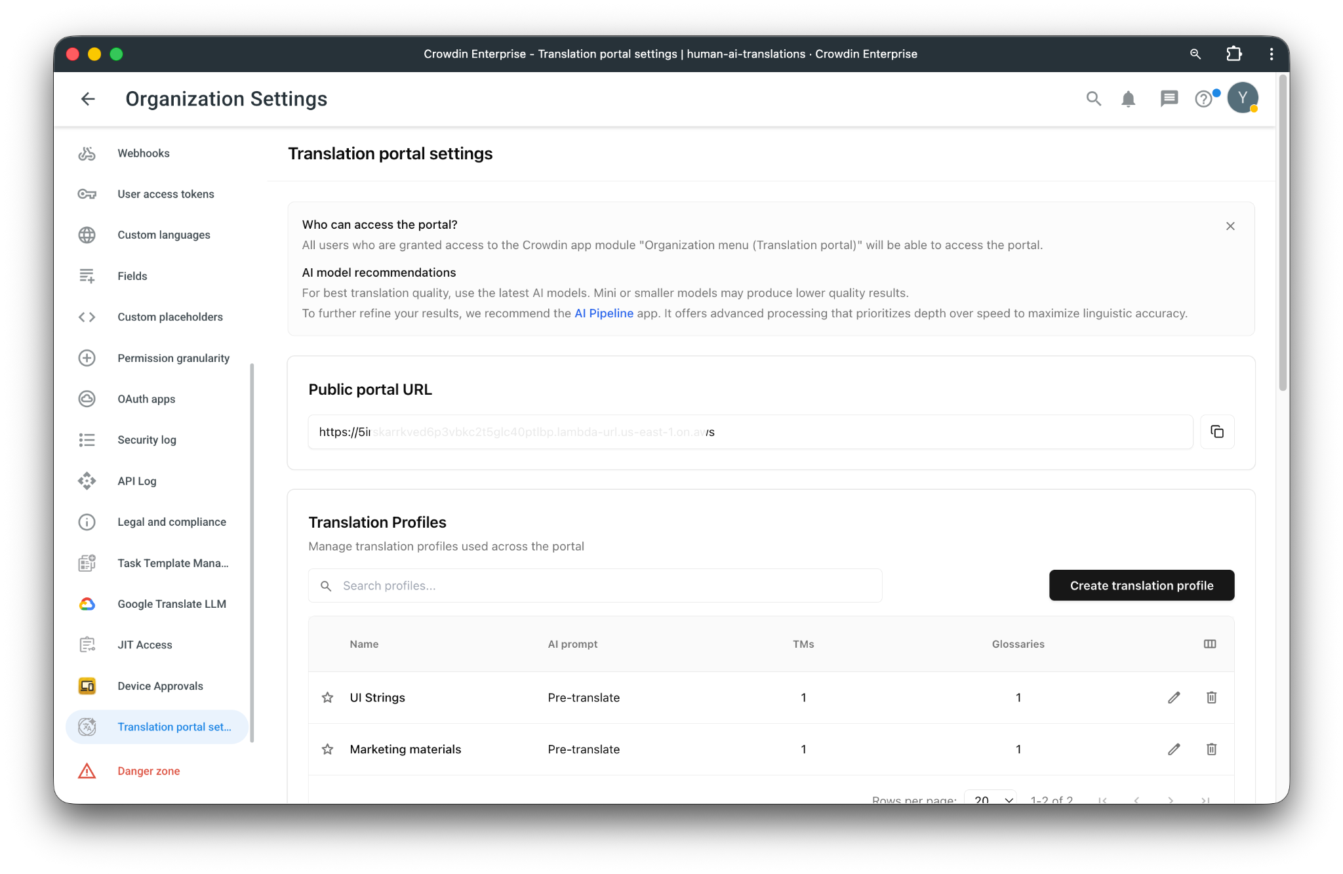Image resolution: width=1343 pixels, height=874 pixels.
Task: Delete the UI Strings profile
Action: pyautogui.click(x=1211, y=698)
